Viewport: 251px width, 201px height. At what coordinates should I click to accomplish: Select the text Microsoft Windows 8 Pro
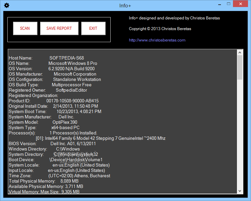pyautogui.click(x=73, y=64)
